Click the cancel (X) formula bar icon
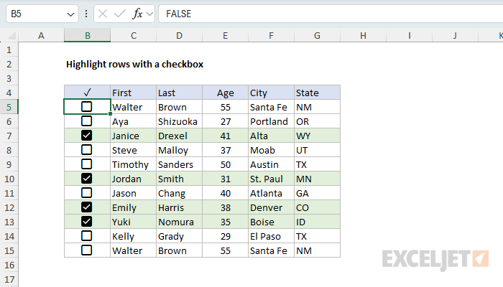503x287 pixels. coord(103,14)
